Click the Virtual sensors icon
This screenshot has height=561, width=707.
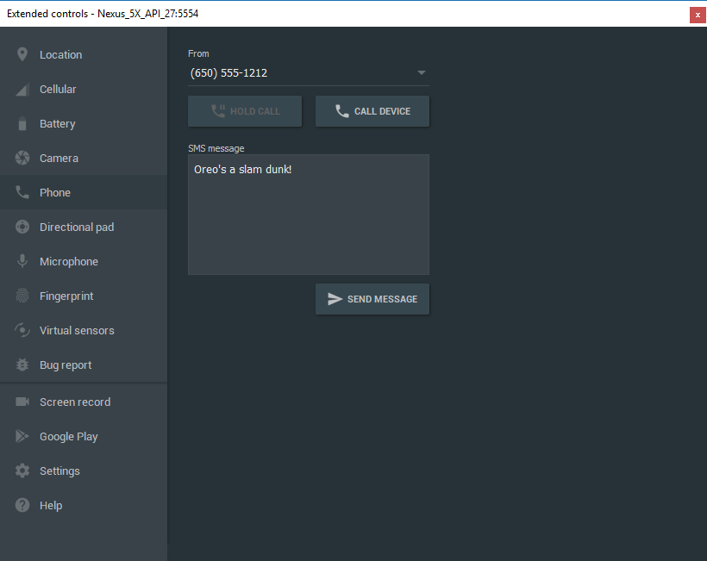click(x=22, y=330)
